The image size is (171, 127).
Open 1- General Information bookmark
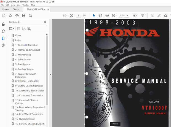pyautogui.click(x=27, y=45)
